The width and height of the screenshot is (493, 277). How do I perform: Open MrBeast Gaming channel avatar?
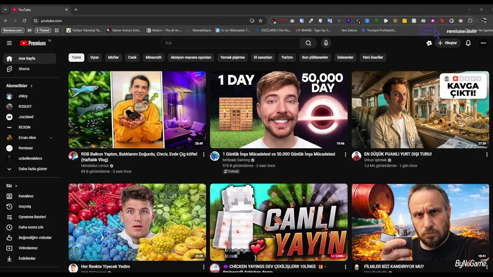click(215, 156)
